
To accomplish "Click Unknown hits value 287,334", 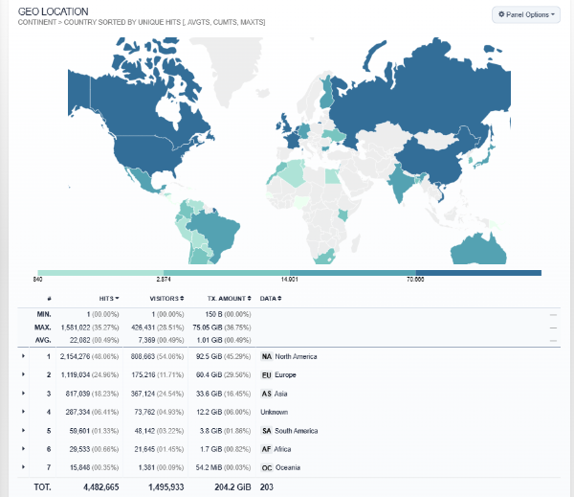I will pos(77,412).
